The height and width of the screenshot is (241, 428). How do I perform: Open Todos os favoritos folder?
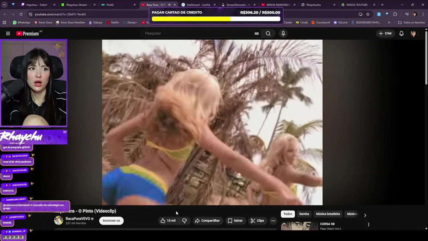pos(411,22)
